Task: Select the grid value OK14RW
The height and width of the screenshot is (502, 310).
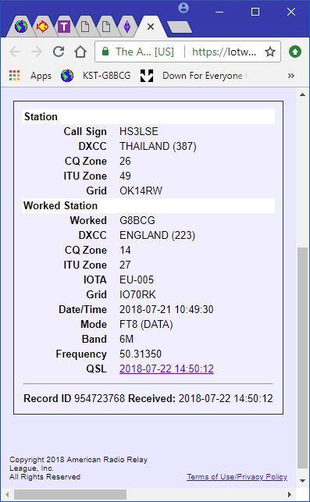Action: [x=141, y=190]
